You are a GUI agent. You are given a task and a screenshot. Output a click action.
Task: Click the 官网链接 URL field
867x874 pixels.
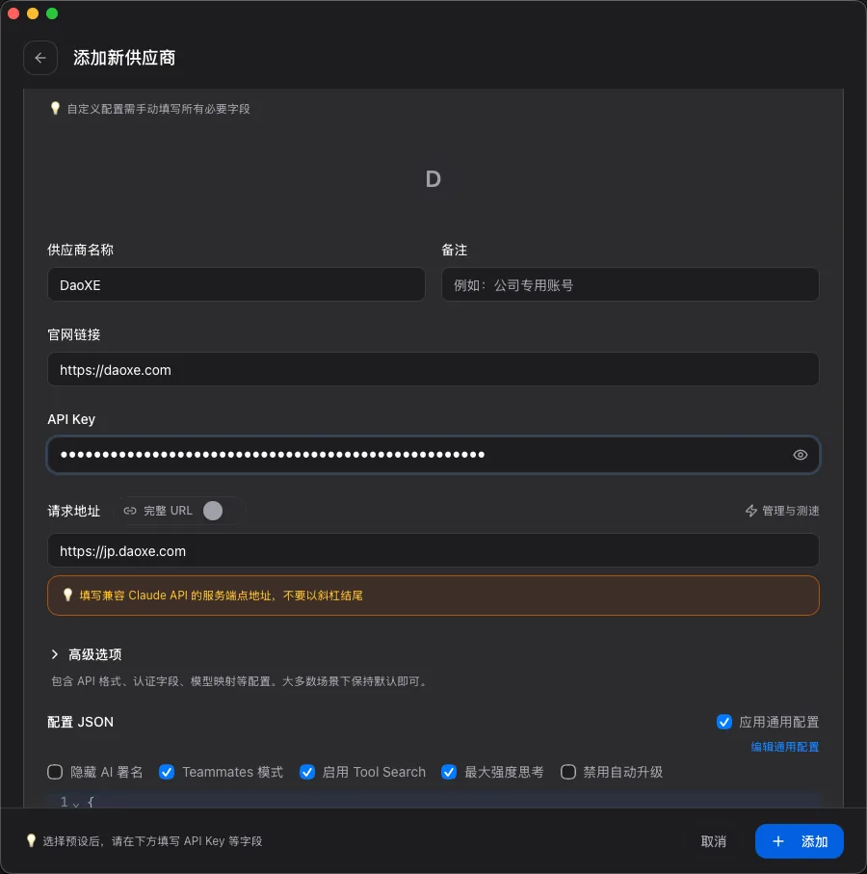click(x=433, y=369)
